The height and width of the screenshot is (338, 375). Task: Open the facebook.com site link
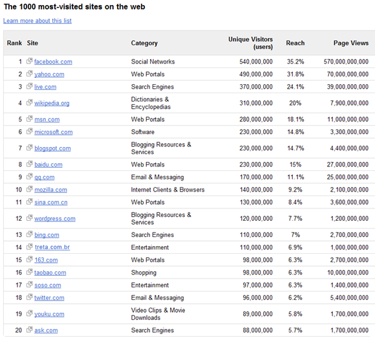point(53,62)
